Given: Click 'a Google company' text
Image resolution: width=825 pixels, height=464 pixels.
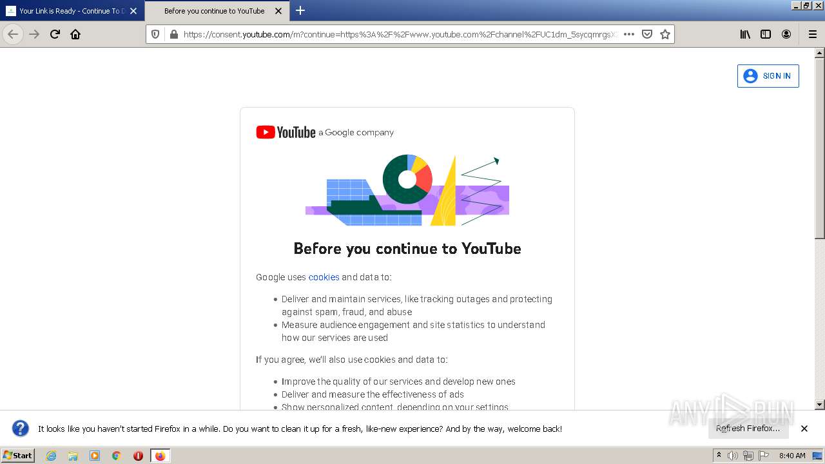Looking at the screenshot, I should tap(356, 133).
